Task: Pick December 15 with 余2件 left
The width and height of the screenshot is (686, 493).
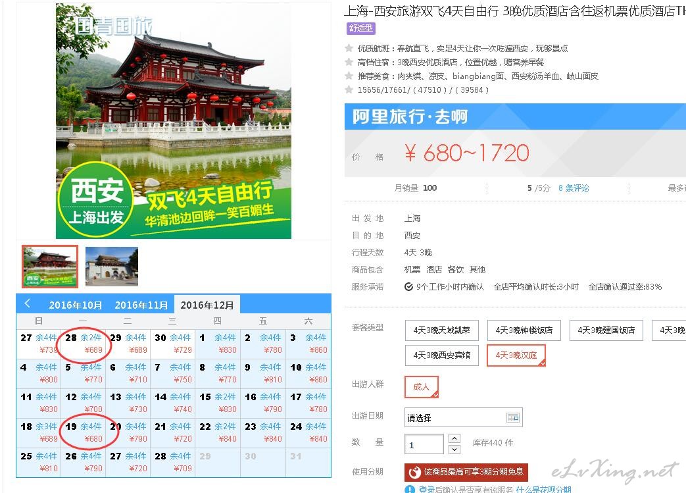Action: [x=218, y=403]
